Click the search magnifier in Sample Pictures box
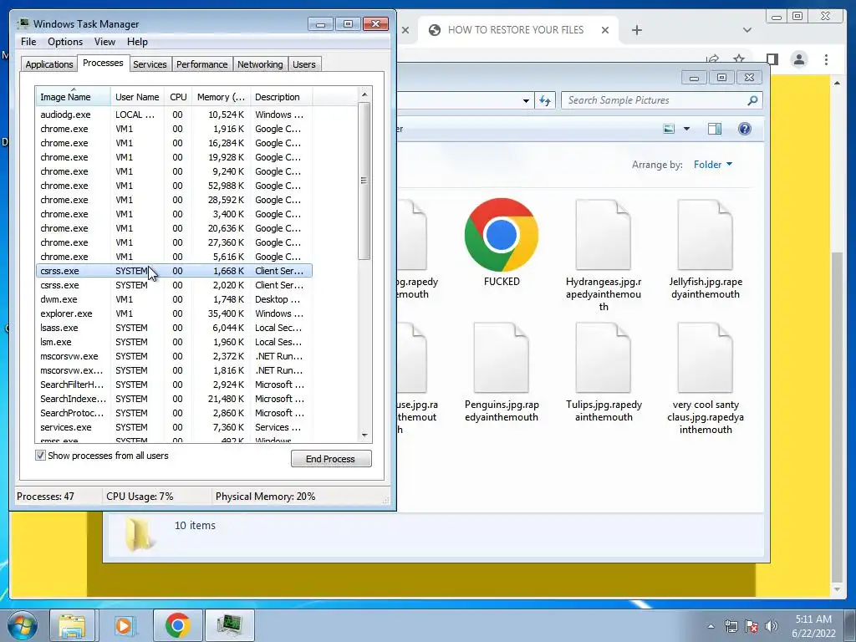This screenshot has height=642, width=856. point(752,100)
